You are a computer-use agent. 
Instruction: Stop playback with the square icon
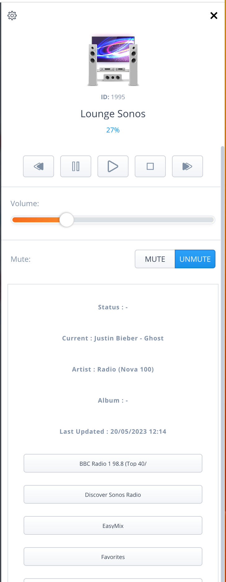coord(150,166)
